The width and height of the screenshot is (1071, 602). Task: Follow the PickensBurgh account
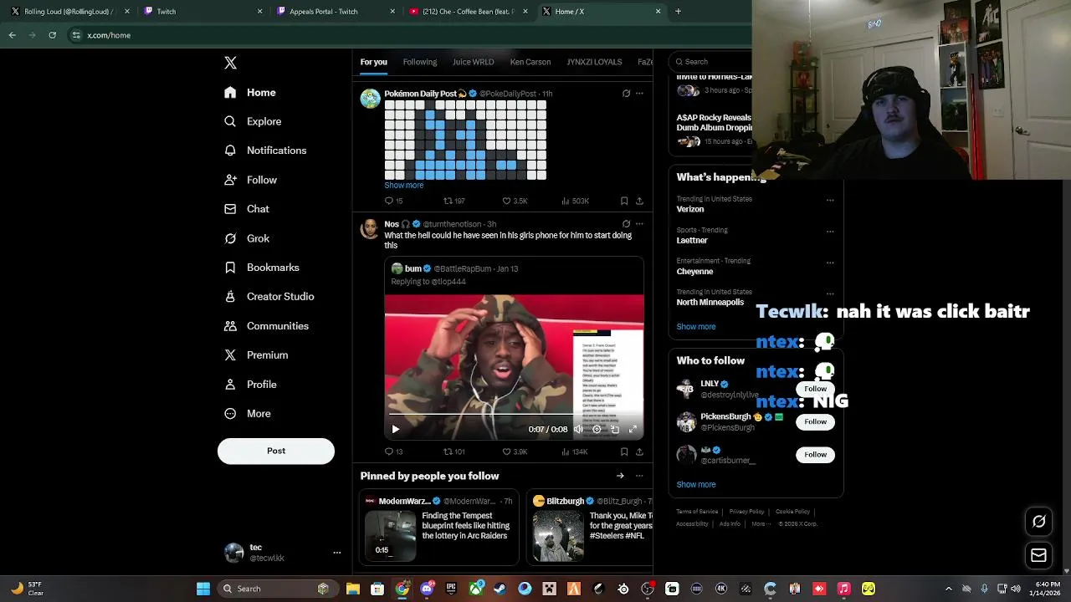click(815, 421)
